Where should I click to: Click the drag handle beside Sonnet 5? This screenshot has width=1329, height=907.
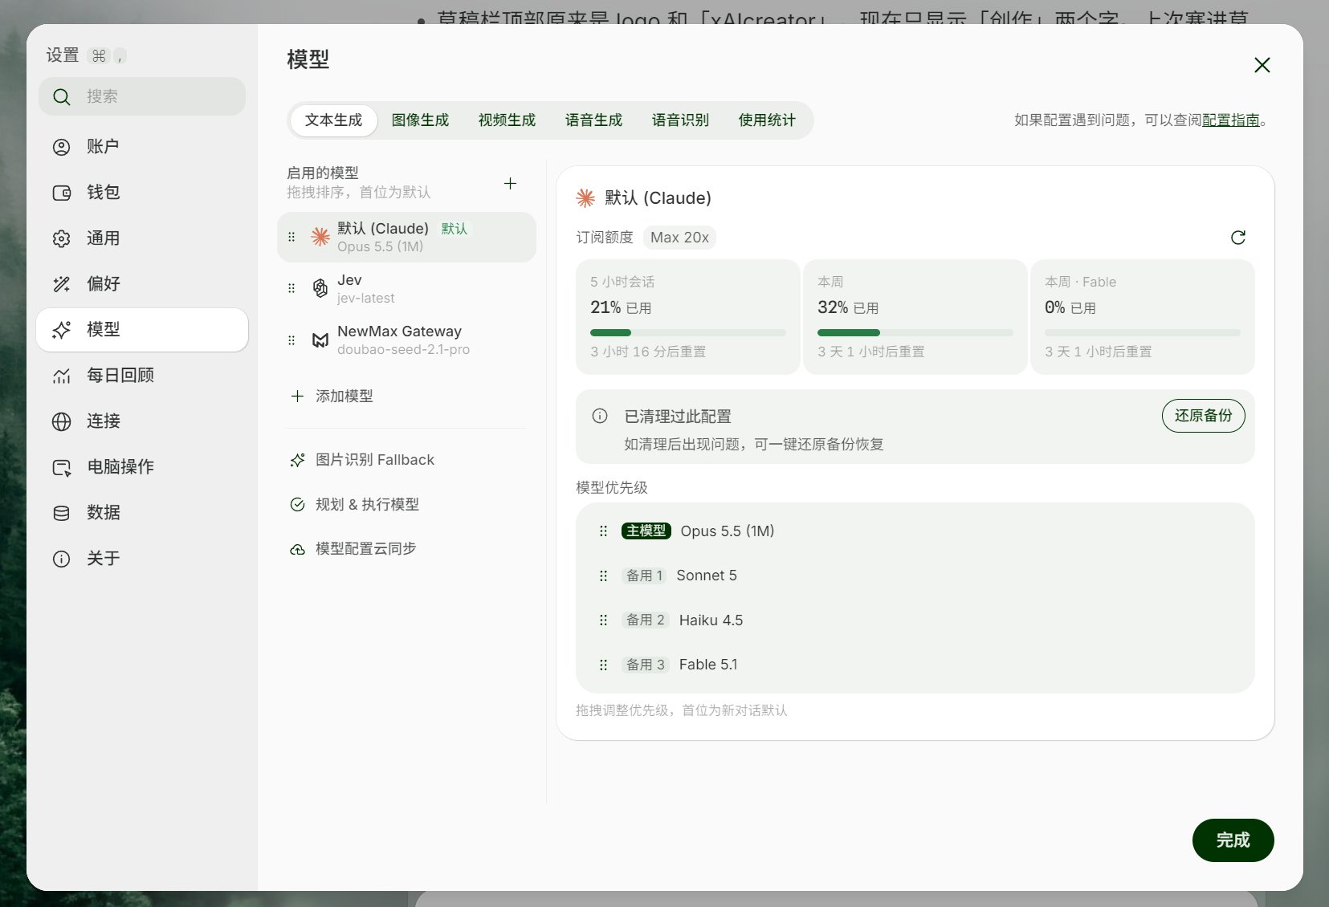[x=603, y=576]
